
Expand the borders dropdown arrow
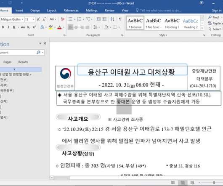[119, 27]
